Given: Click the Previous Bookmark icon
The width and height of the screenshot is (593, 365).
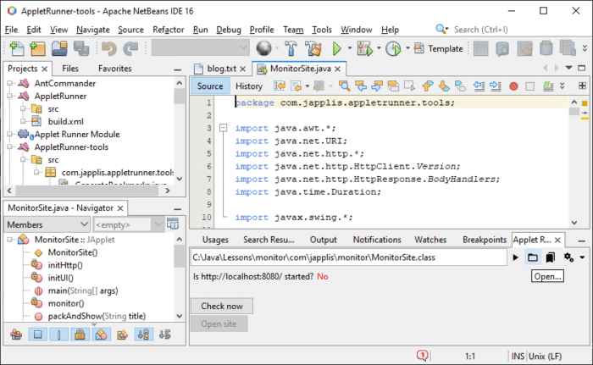Looking at the screenshot, I should click(427, 86).
